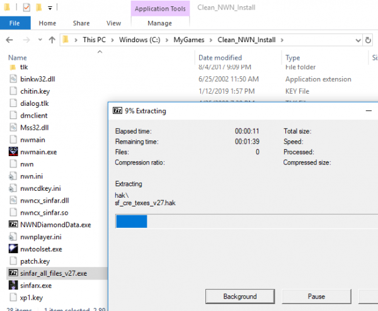Click the nwncdkey.ini file icon
This screenshot has height=311, width=378.
(x=13, y=188)
